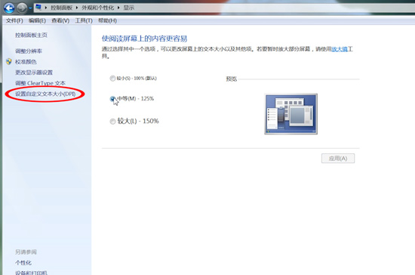415x275 pixels.
Task: Select 较小(S) - 100% radio button
Action: (x=112, y=79)
